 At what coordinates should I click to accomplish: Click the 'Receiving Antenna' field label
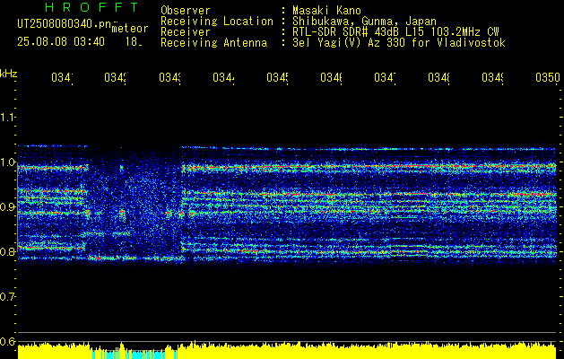pos(214,43)
